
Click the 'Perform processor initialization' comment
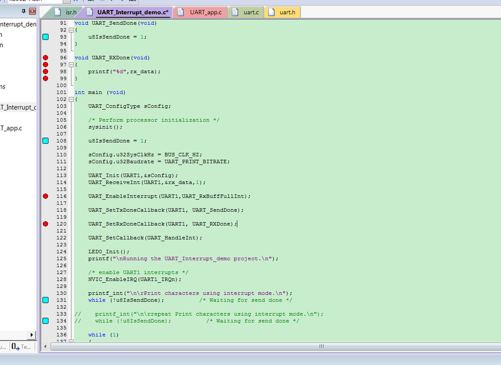point(154,120)
